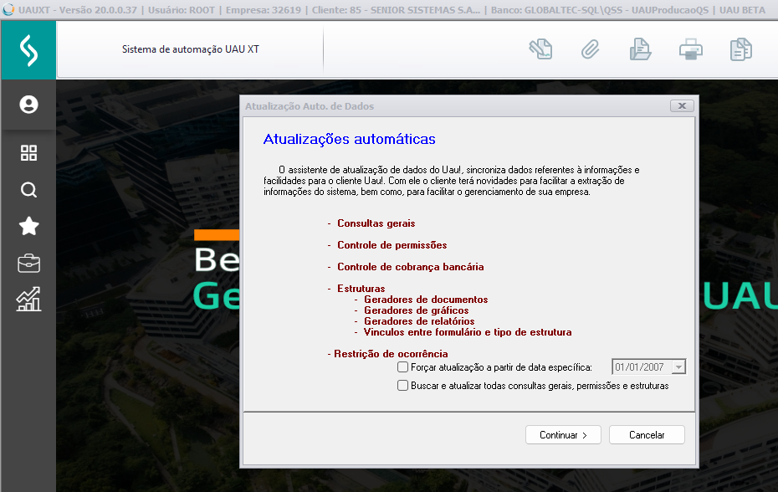Image resolution: width=778 pixels, height=492 pixels.
Task: Open attachments with the paperclip icon
Action: (x=591, y=49)
